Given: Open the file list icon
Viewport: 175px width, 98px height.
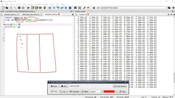Looking at the screenshot, I should [19, 8].
